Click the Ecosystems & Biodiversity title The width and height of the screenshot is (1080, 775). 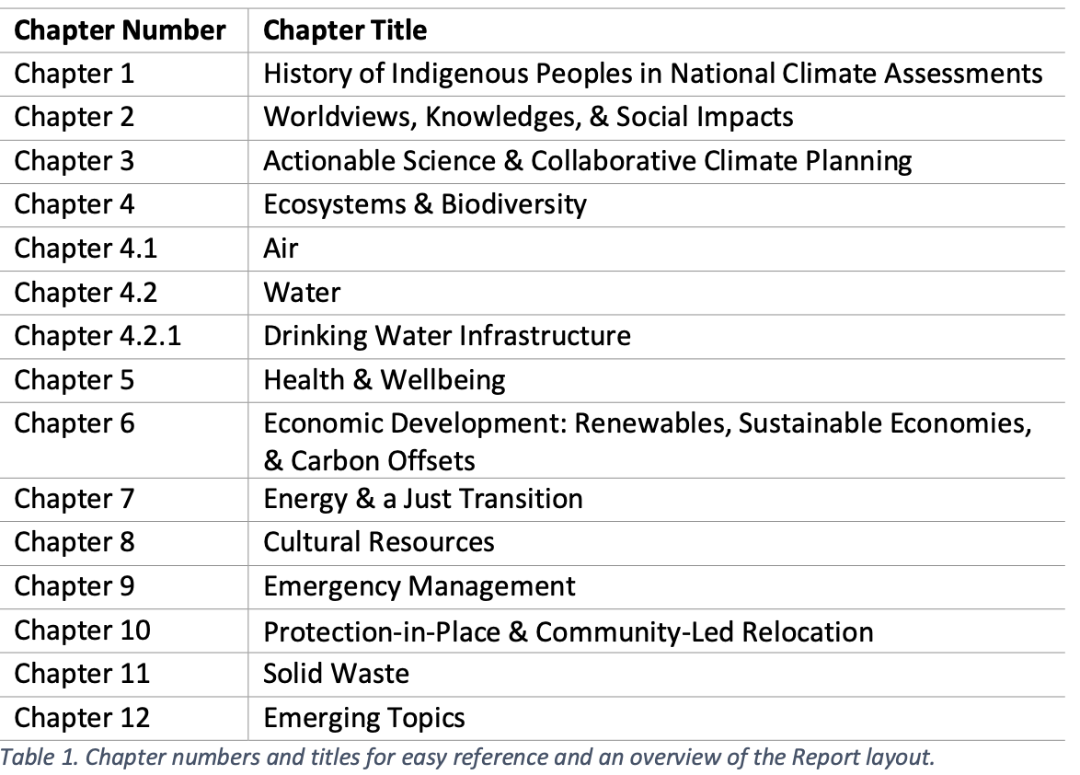click(425, 204)
